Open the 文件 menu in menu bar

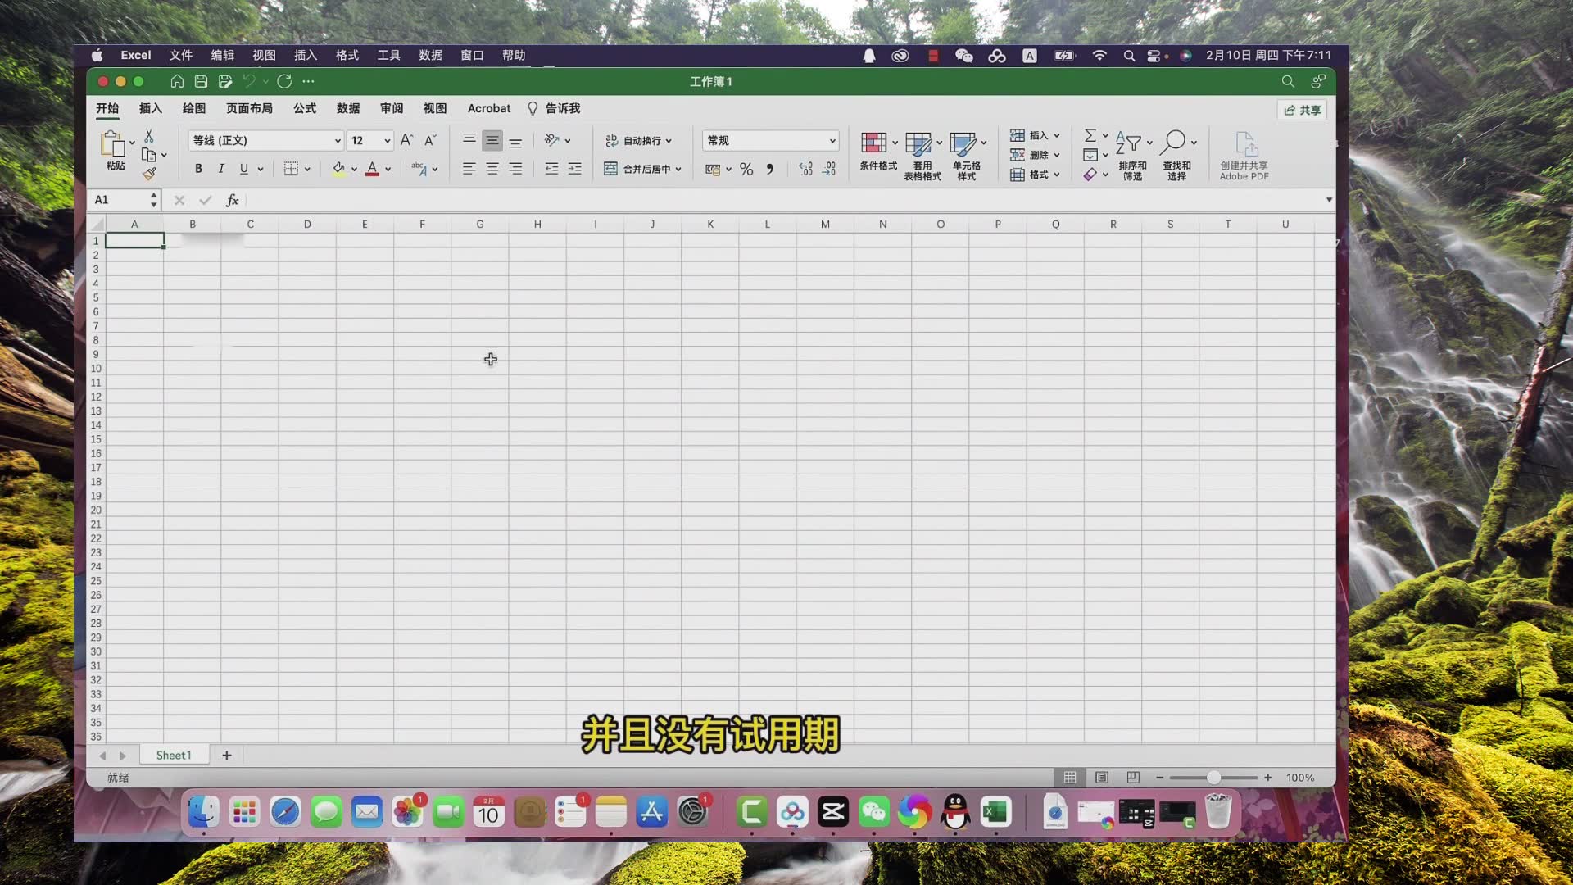point(181,55)
